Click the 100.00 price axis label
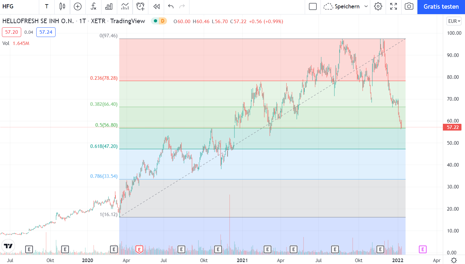 pos(454,33)
